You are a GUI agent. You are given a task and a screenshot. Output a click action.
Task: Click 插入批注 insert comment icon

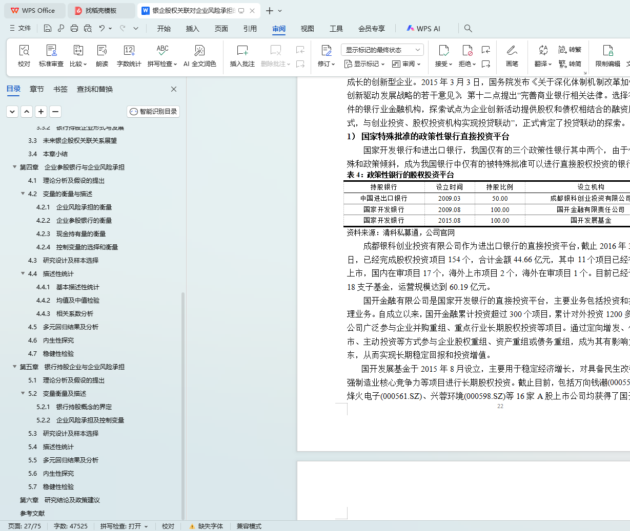pyautogui.click(x=242, y=50)
